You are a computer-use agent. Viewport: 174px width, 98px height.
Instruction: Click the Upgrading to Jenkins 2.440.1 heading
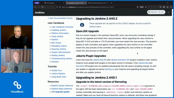[96, 78]
